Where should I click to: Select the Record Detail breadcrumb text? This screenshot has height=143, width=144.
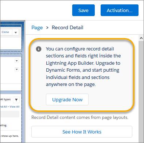coord(67,27)
